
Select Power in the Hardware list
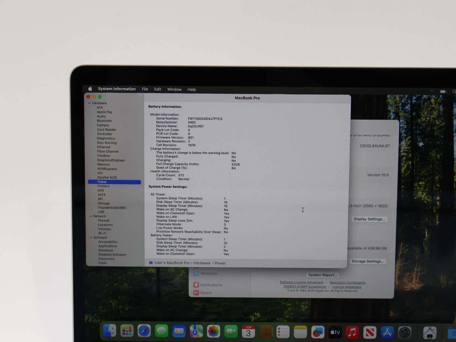point(115,182)
